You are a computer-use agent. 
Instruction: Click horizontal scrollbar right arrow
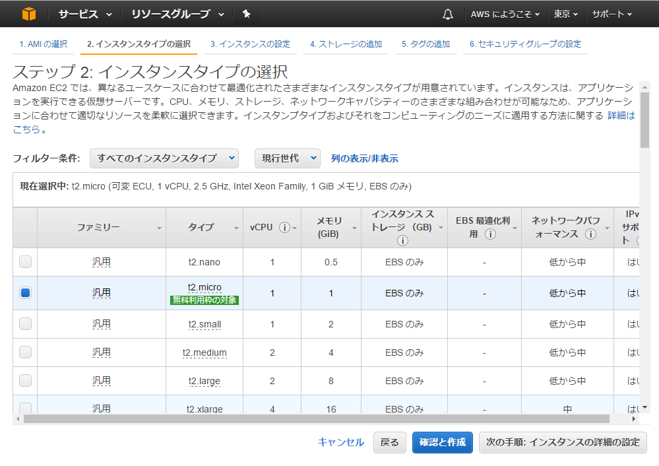pyautogui.click(x=633, y=419)
